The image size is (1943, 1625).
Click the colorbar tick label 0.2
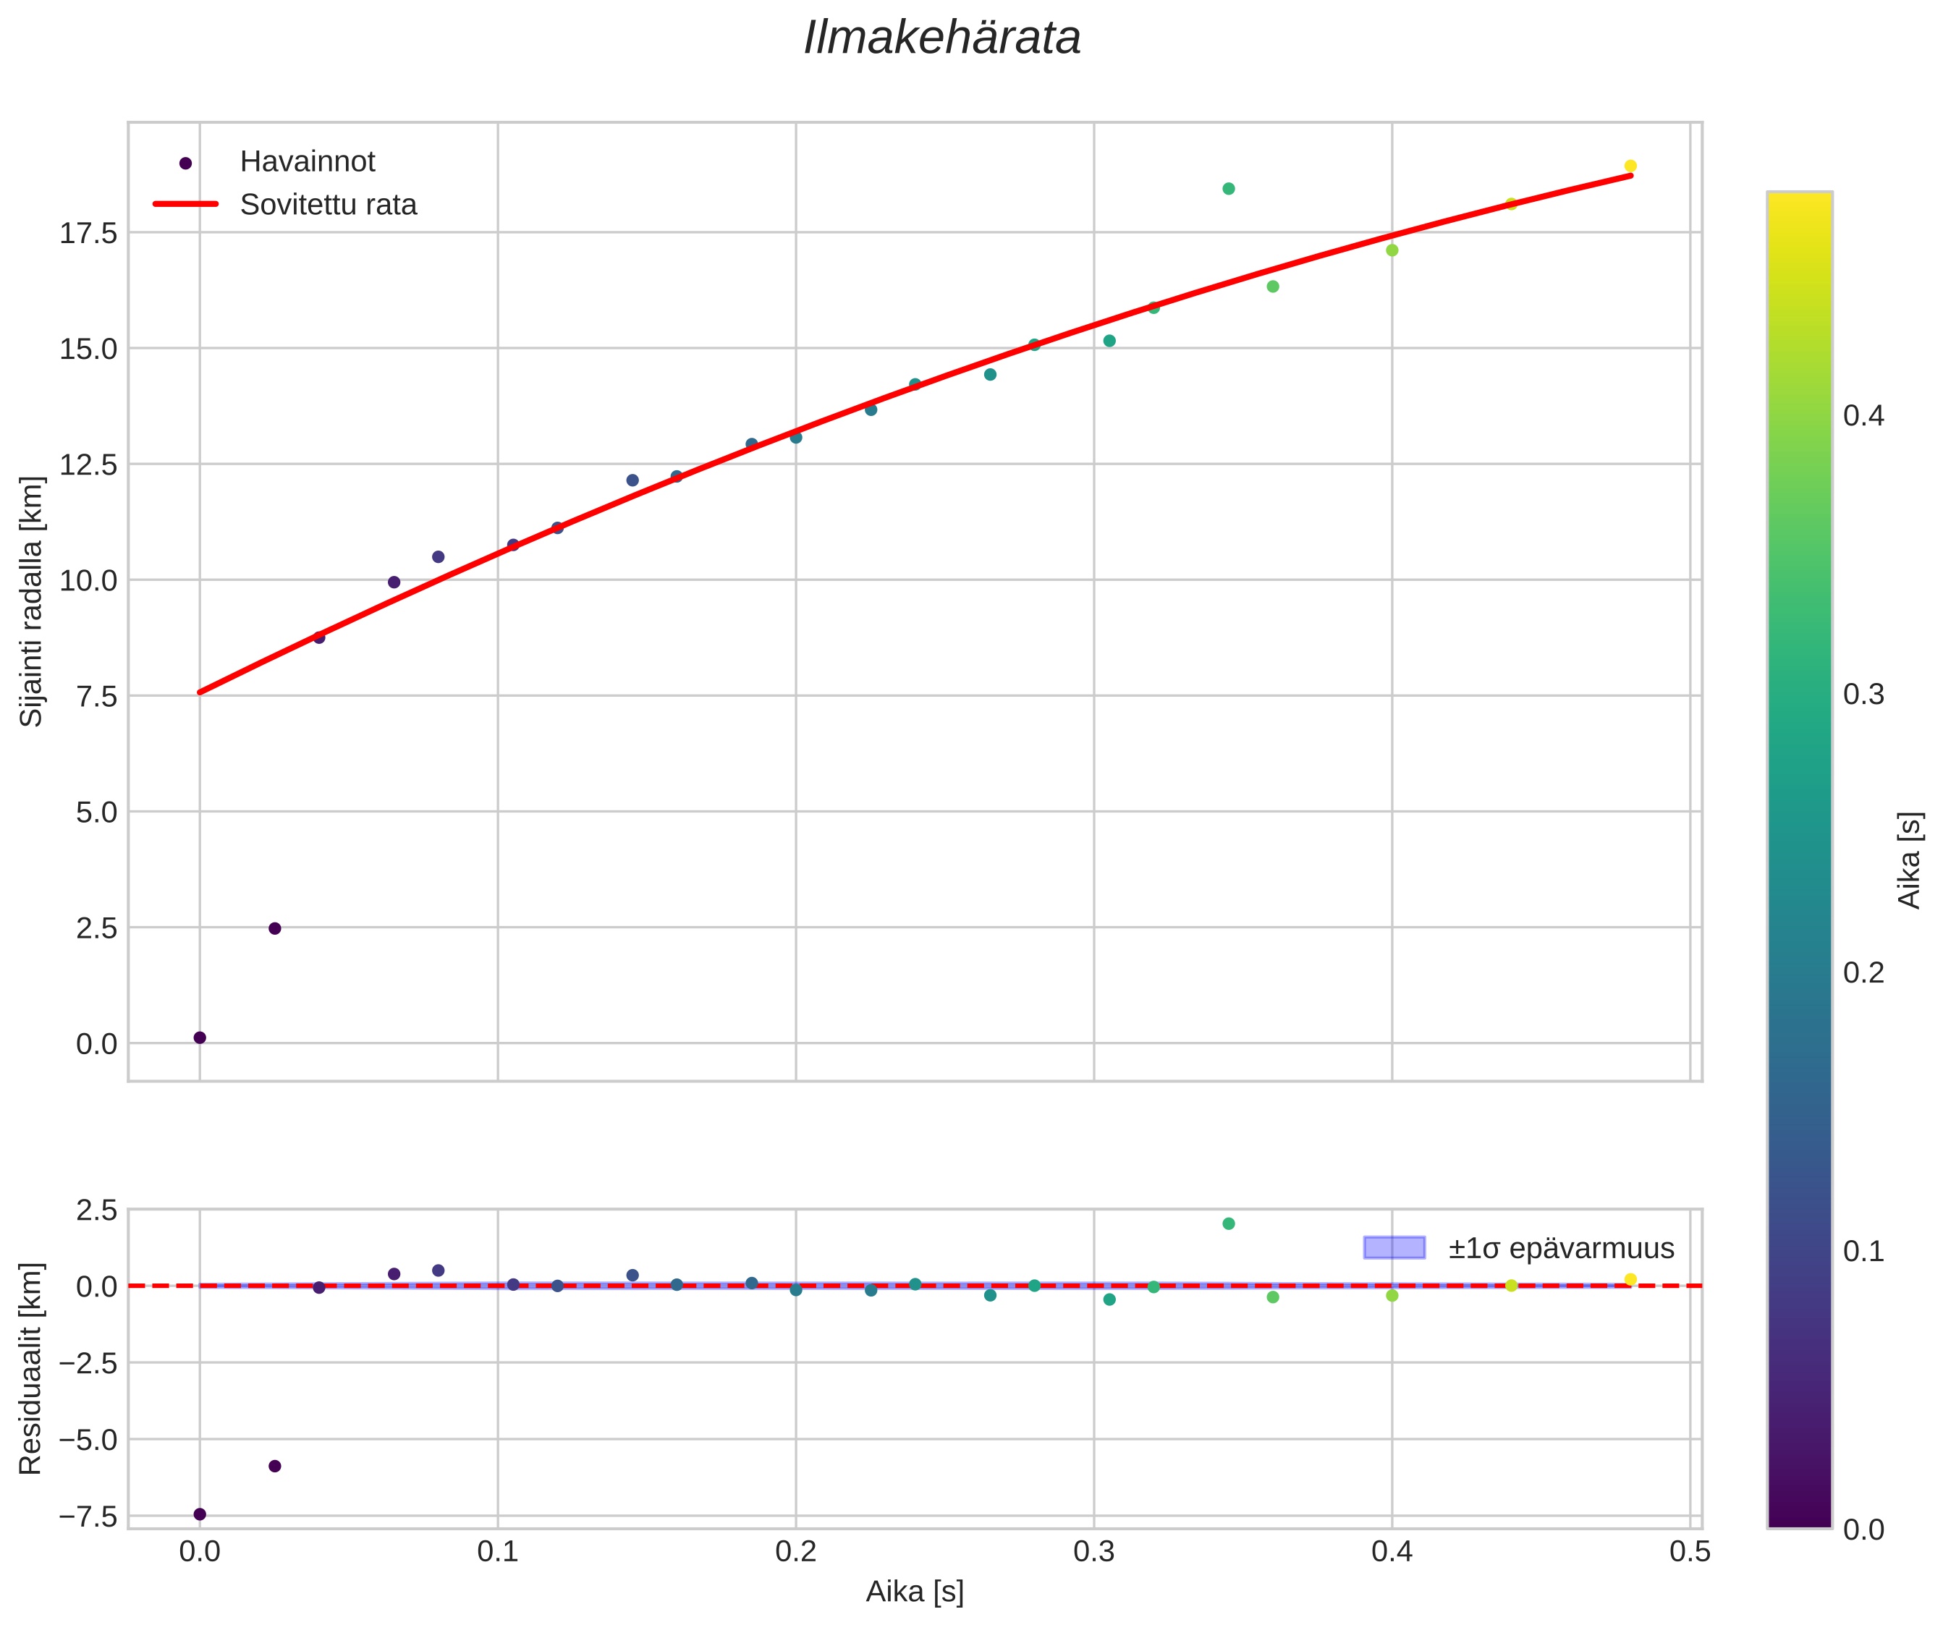pyautogui.click(x=1863, y=973)
